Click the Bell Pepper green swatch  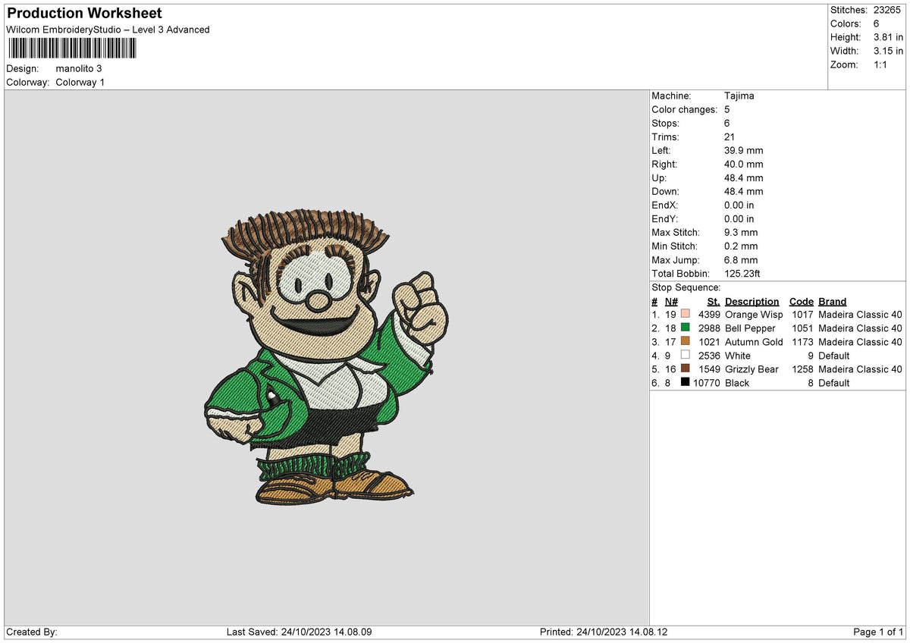coord(686,328)
